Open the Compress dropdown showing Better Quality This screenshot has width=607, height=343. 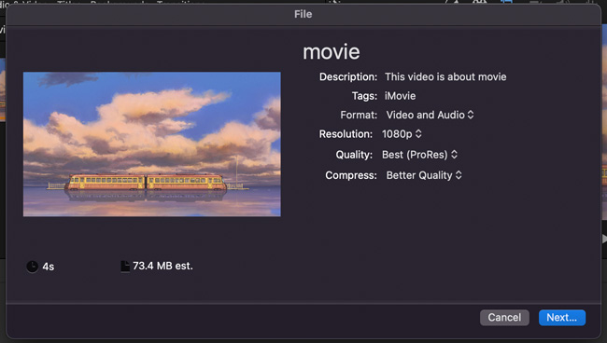click(424, 175)
